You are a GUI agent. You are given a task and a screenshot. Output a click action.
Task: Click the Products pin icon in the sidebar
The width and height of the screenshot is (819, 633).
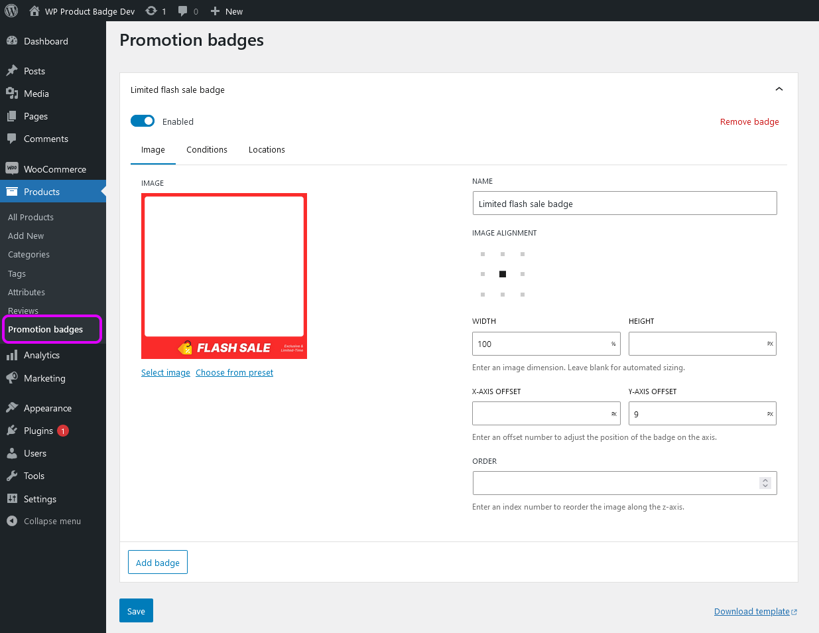pyautogui.click(x=14, y=191)
